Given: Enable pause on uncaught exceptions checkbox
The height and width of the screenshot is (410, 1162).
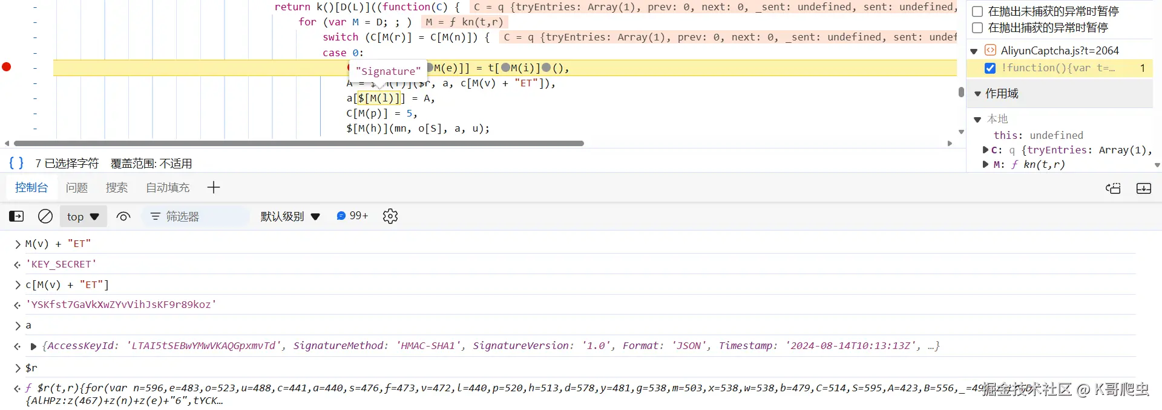Looking at the screenshot, I should (x=977, y=11).
